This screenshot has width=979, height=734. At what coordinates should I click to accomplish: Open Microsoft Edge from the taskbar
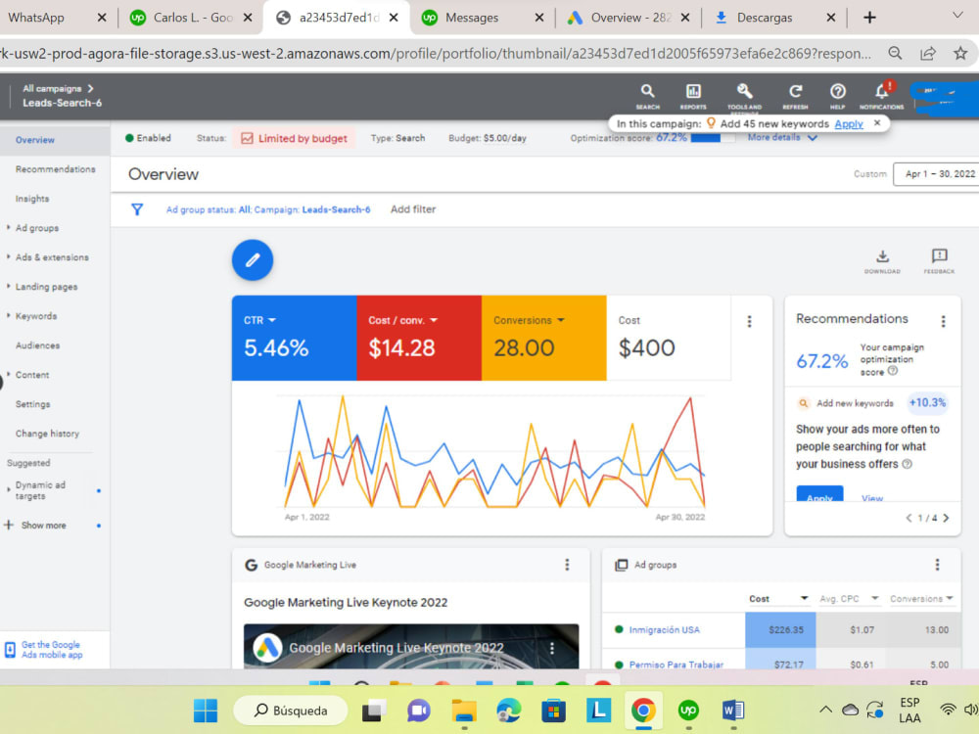pos(508,711)
